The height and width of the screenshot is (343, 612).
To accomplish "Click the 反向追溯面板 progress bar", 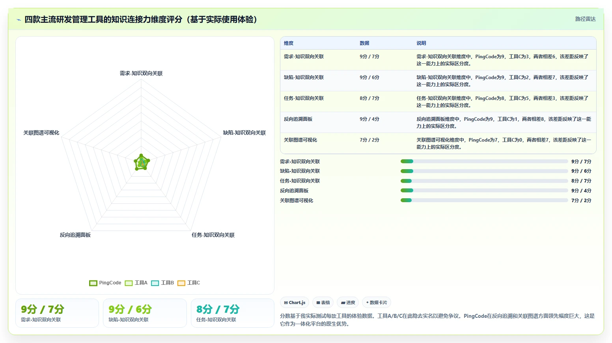I will click(x=484, y=190).
